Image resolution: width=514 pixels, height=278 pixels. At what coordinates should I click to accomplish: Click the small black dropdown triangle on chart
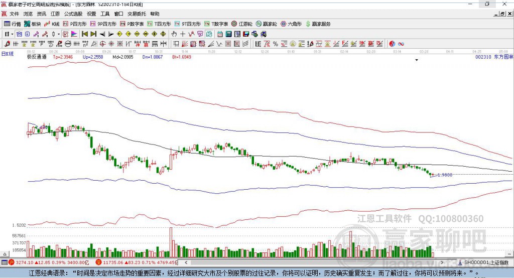(x=417, y=60)
